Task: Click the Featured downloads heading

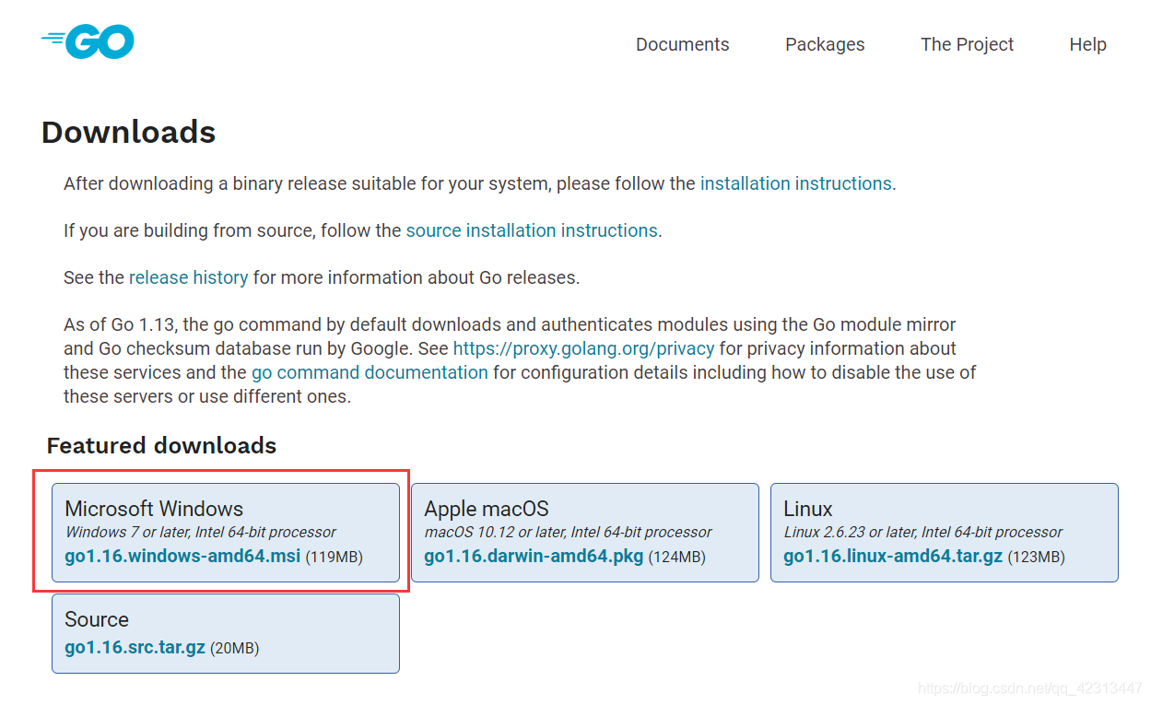Action: click(161, 445)
